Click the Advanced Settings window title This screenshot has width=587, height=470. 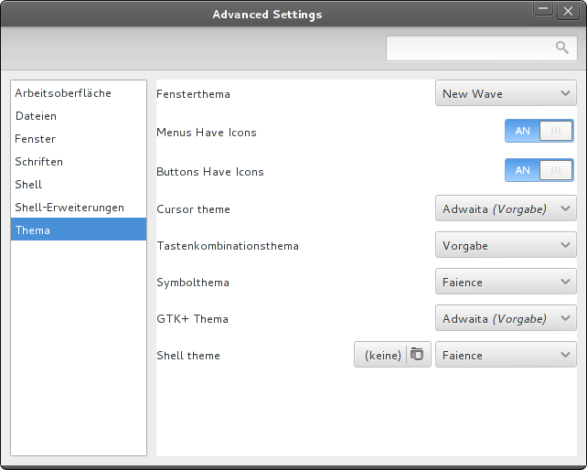pos(267,15)
